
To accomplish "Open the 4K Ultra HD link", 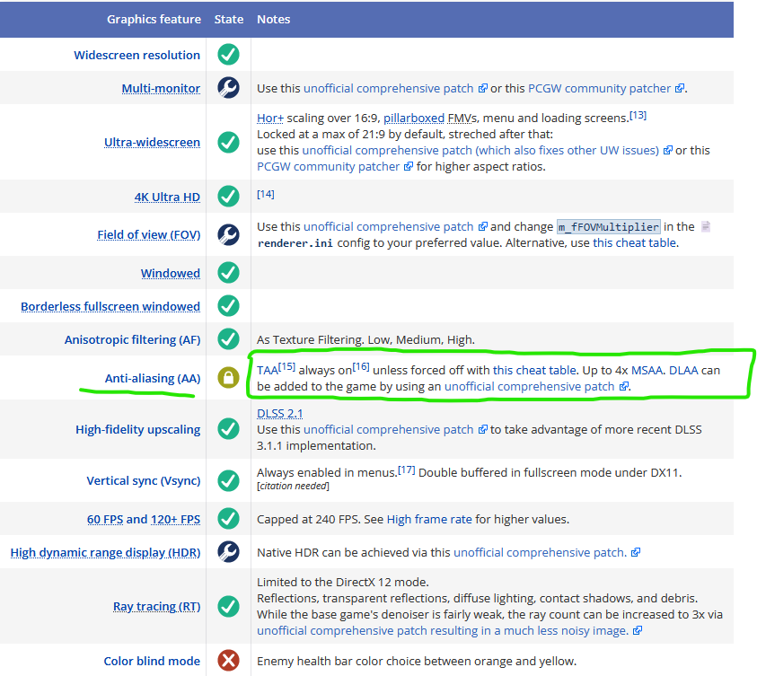I will pos(167,197).
